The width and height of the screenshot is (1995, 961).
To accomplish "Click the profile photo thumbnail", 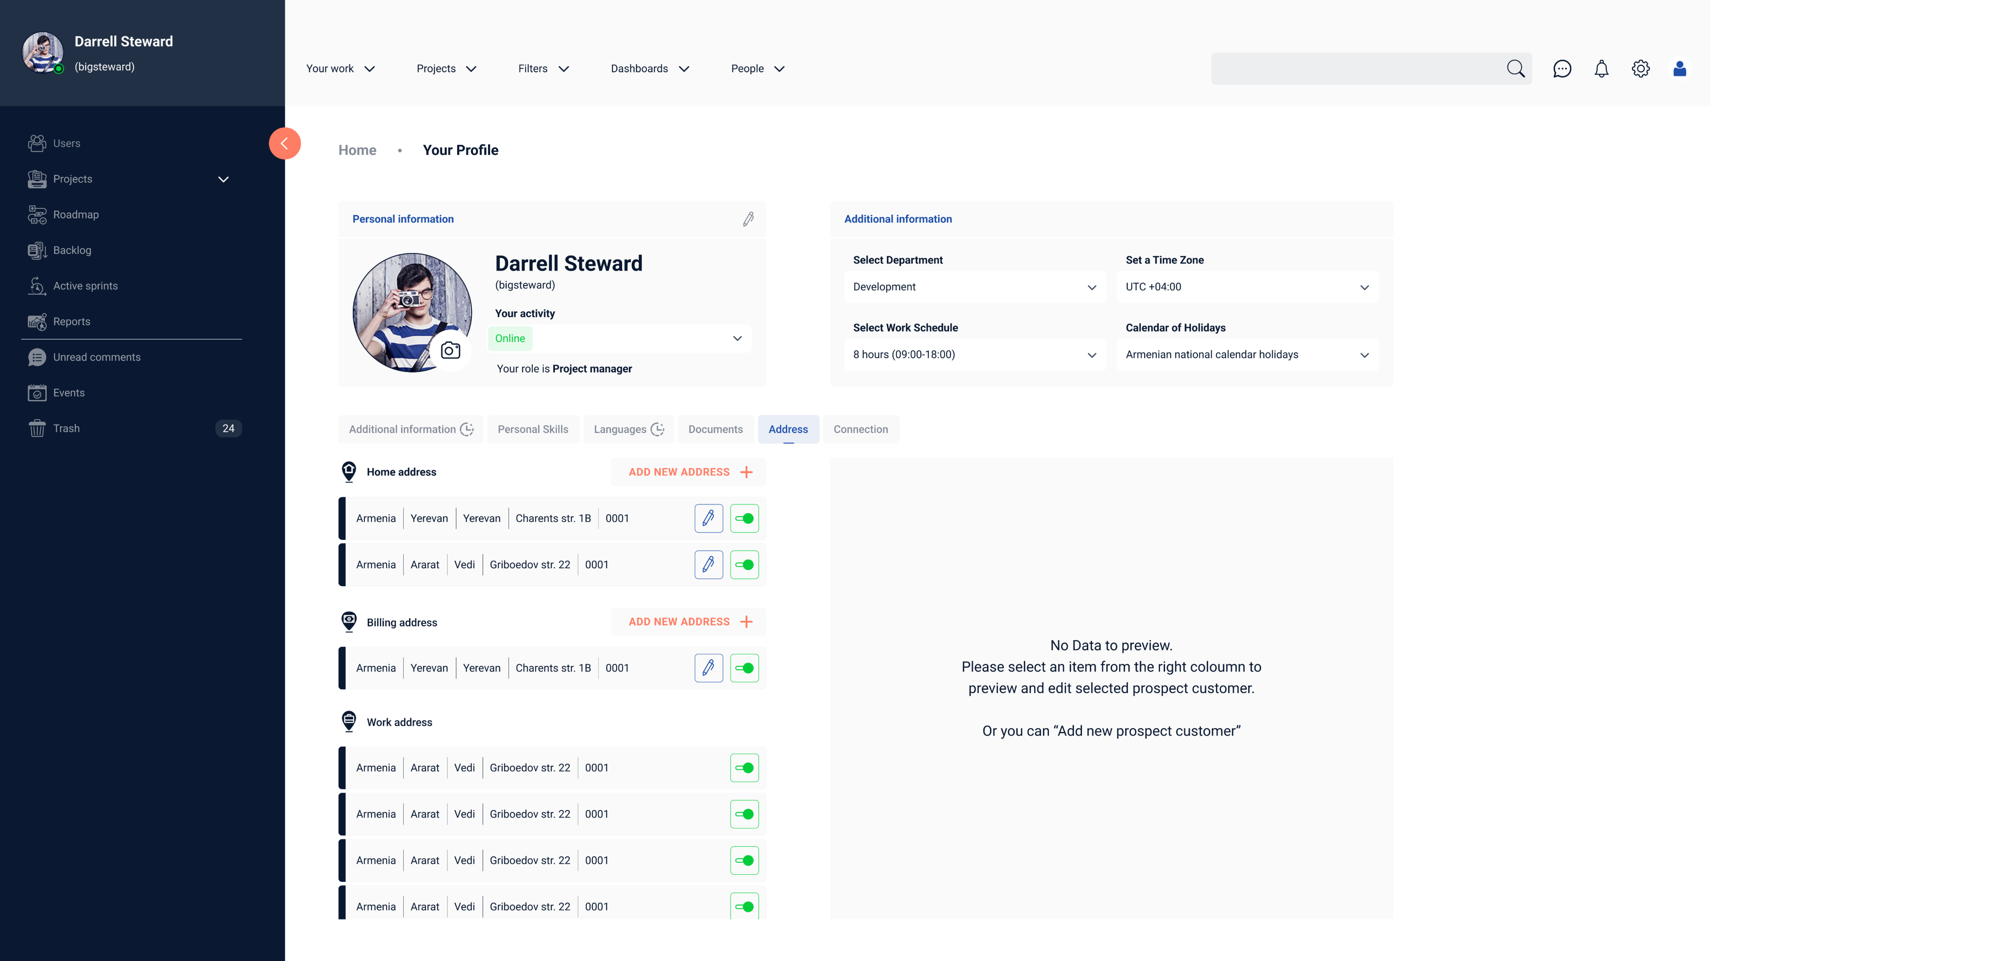I will tap(412, 313).
